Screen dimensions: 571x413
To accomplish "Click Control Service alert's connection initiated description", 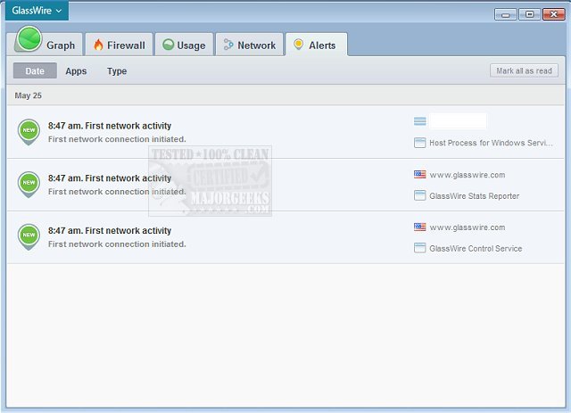I will 117,244.
